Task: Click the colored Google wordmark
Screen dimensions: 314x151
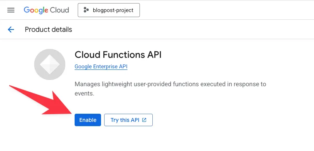Action: click(x=36, y=10)
